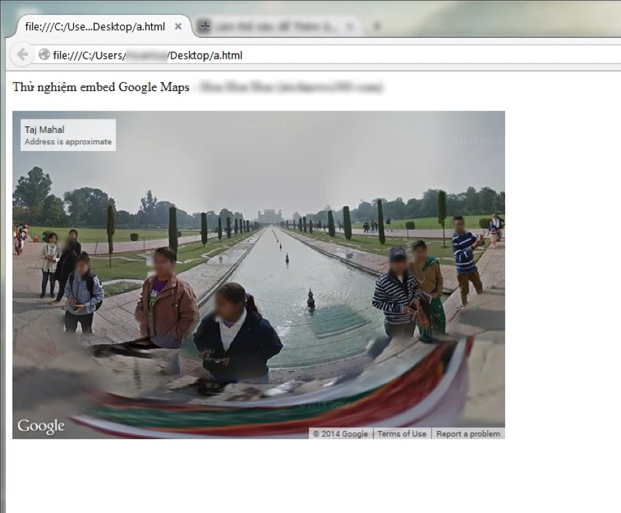Click the browser Back arrow button
The width and height of the screenshot is (621, 513).
coord(22,54)
